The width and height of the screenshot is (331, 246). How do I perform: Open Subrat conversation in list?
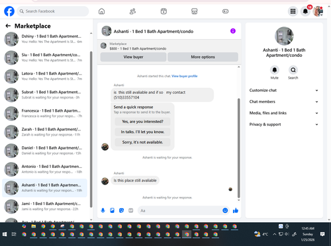coord(45,95)
